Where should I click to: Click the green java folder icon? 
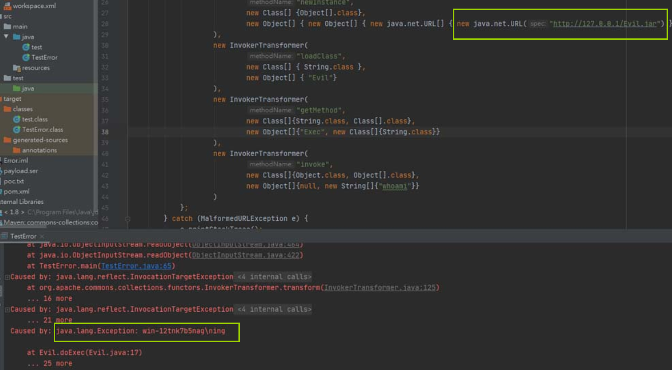(17, 89)
